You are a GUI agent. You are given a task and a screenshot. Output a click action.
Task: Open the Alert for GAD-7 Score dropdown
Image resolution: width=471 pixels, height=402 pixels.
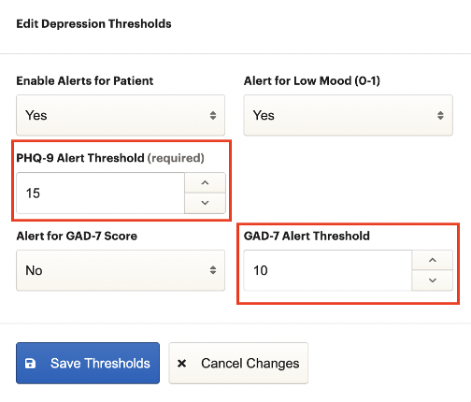[121, 270]
